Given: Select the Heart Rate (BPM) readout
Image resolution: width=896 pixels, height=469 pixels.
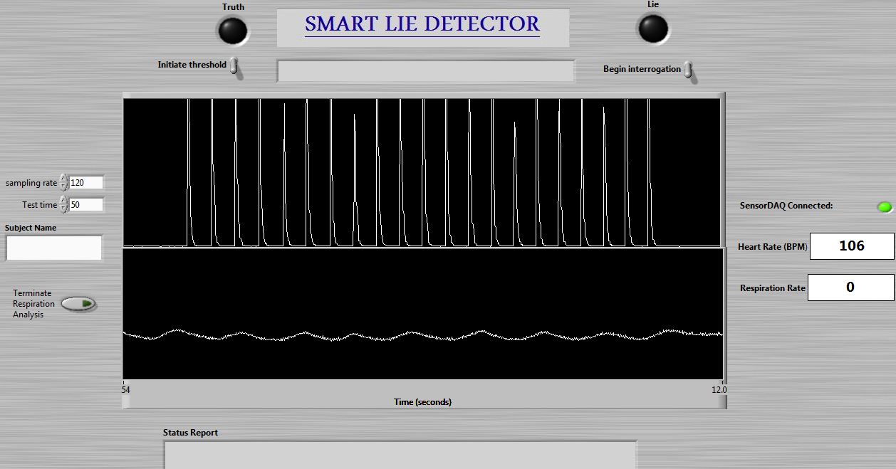Looking at the screenshot, I should [x=851, y=246].
